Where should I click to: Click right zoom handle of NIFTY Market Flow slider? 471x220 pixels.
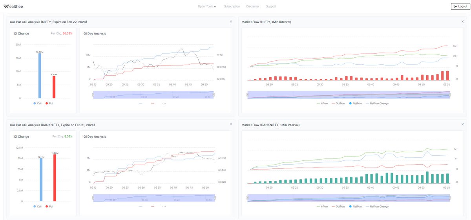coord(450,95)
